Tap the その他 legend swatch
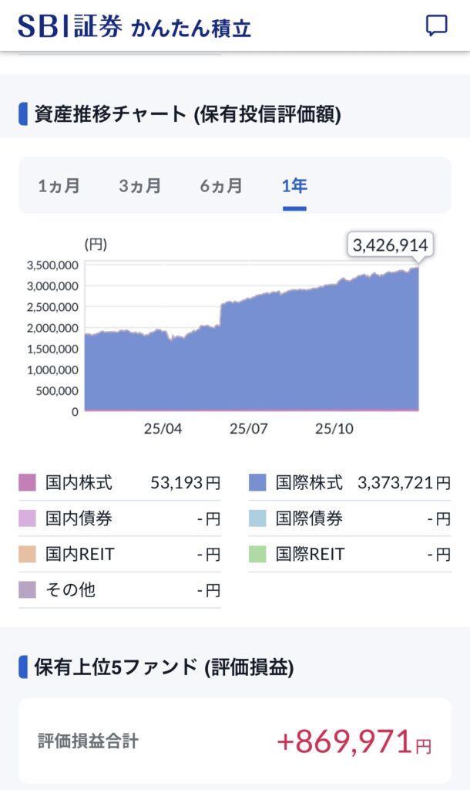The image size is (470, 790). click(x=28, y=590)
